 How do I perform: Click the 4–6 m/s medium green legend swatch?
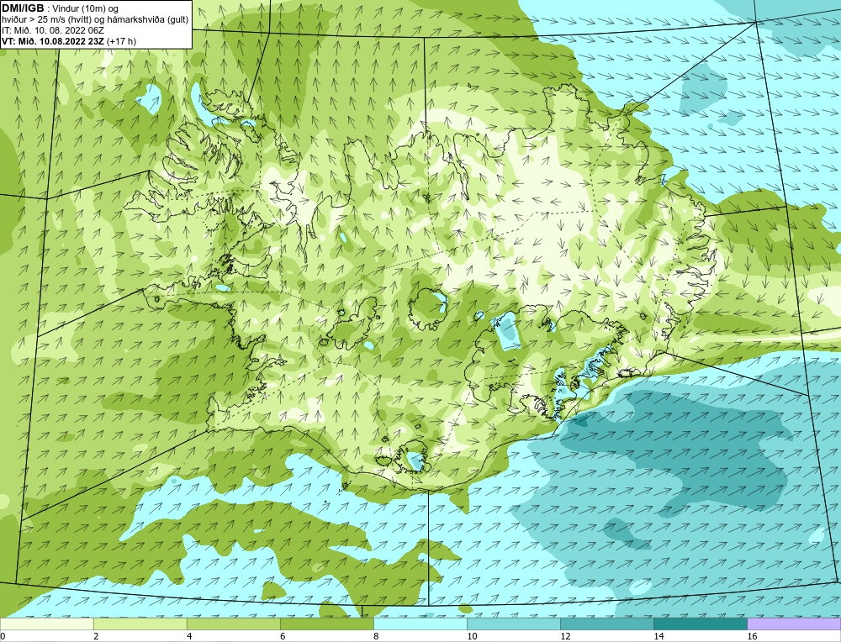pos(233,624)
